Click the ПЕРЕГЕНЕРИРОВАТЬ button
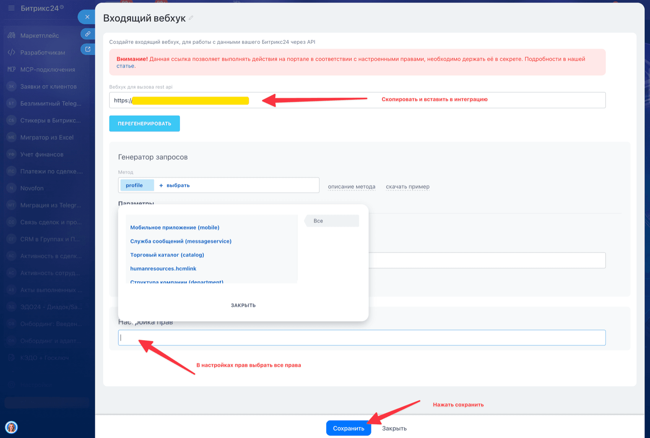This screenshot has height=438, width=650. pos(144,123)
